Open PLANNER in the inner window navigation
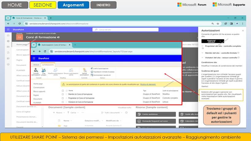251x141 pixels. [37, 103]
